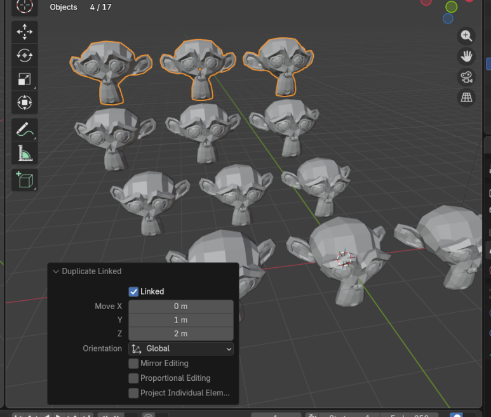This screenshot has width=491, height=417.
Task: Click the green Y axis gizmo circle
Action: point(451,7)
